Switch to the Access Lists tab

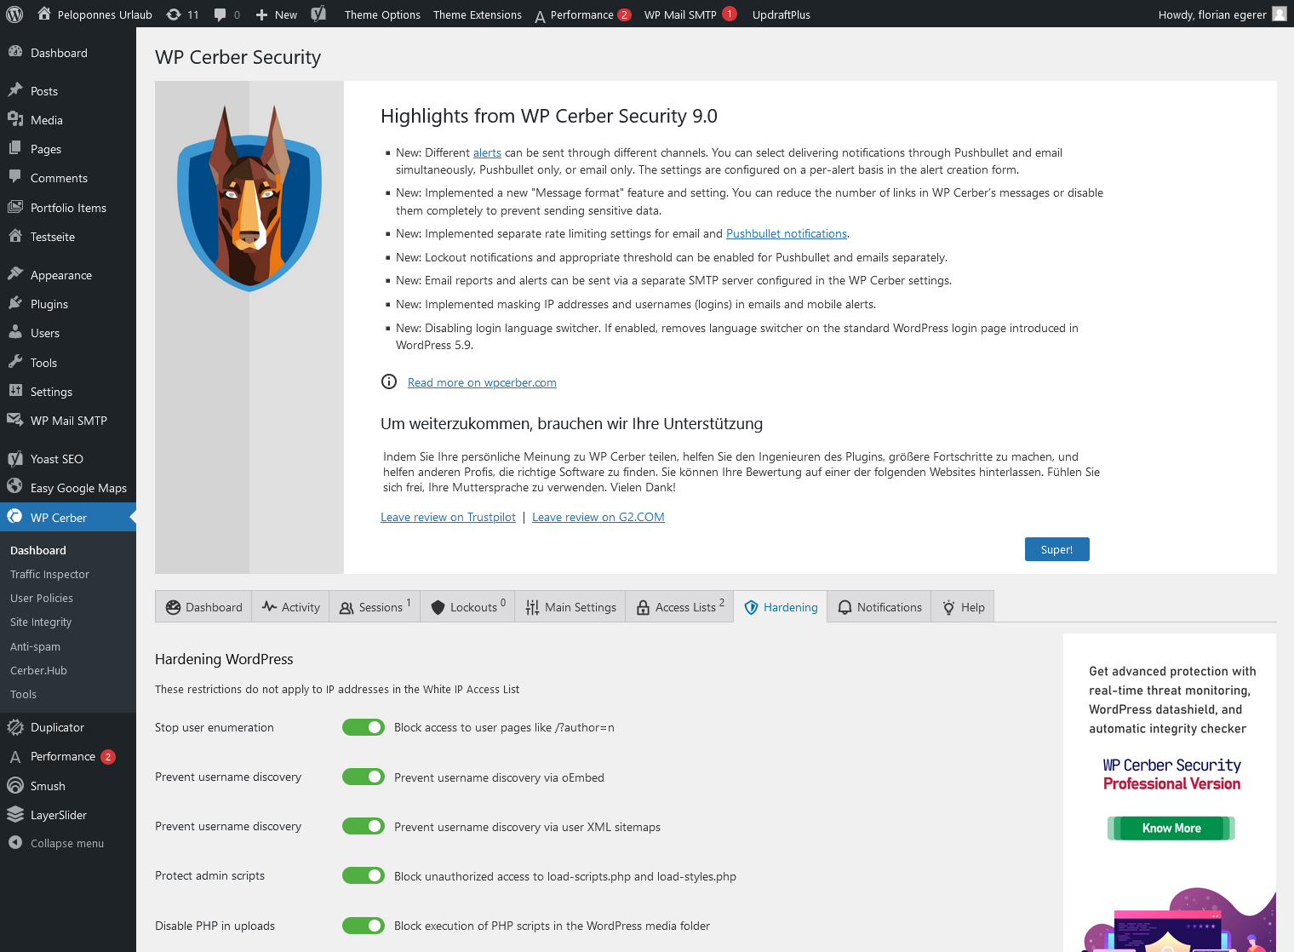click(679, 607)
